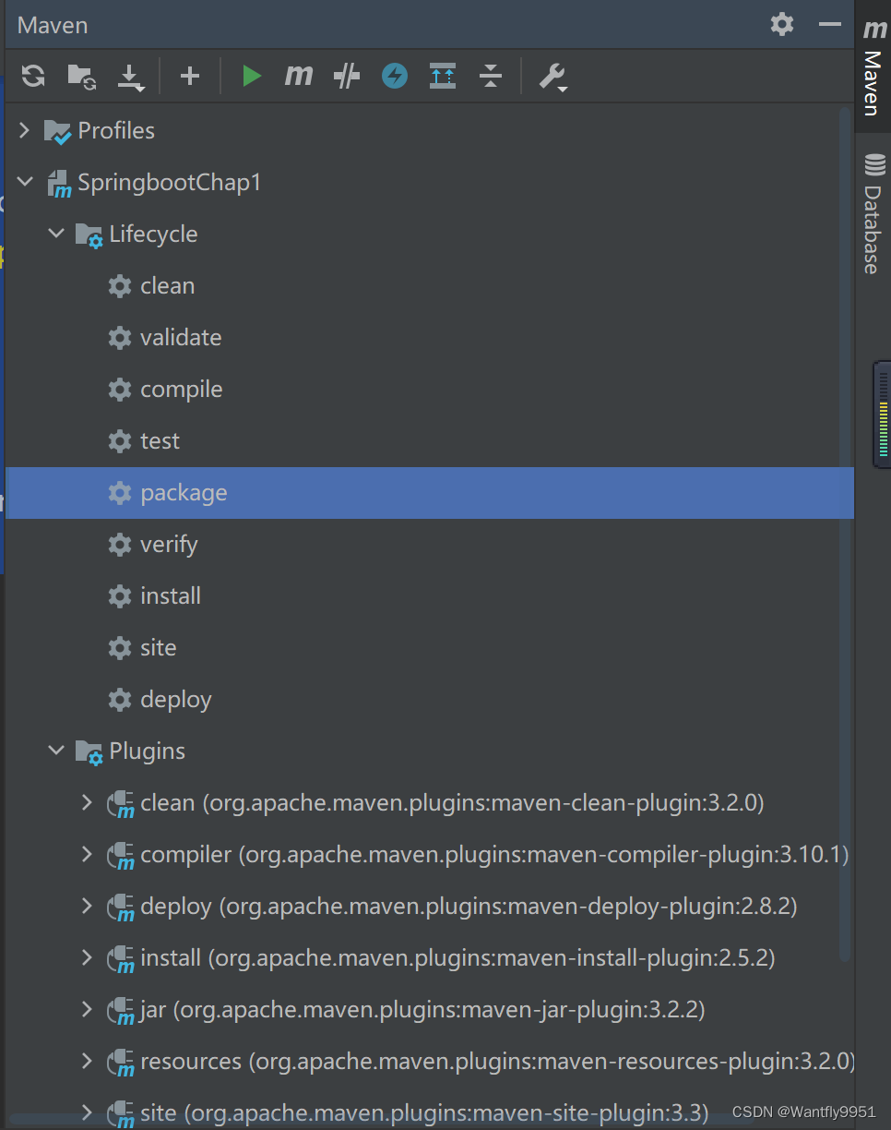Click the Collapse All toolbar icon
This screenshot has width=891, height=1130.
click(491, 76)
